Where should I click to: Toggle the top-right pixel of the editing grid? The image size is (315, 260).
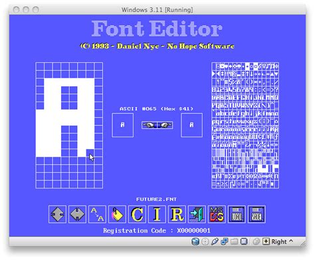(98, 66)
